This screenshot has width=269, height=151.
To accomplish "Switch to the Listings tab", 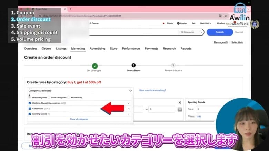I will (61, 49).
